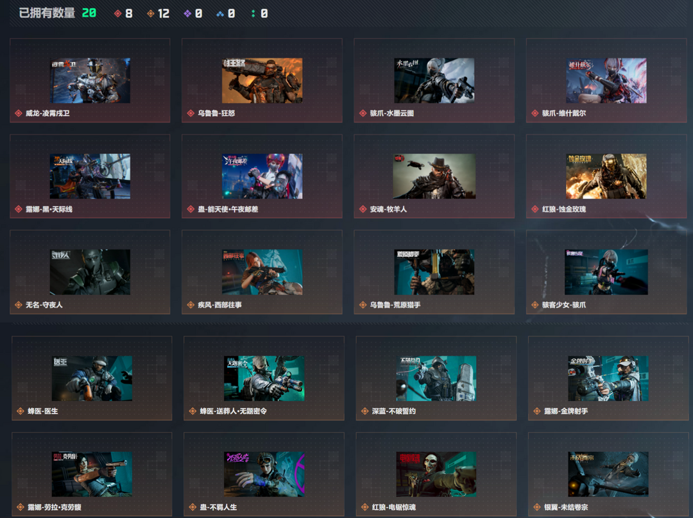Click the rarity icon beside 骇爪-维什戴尔

point(535,113)
